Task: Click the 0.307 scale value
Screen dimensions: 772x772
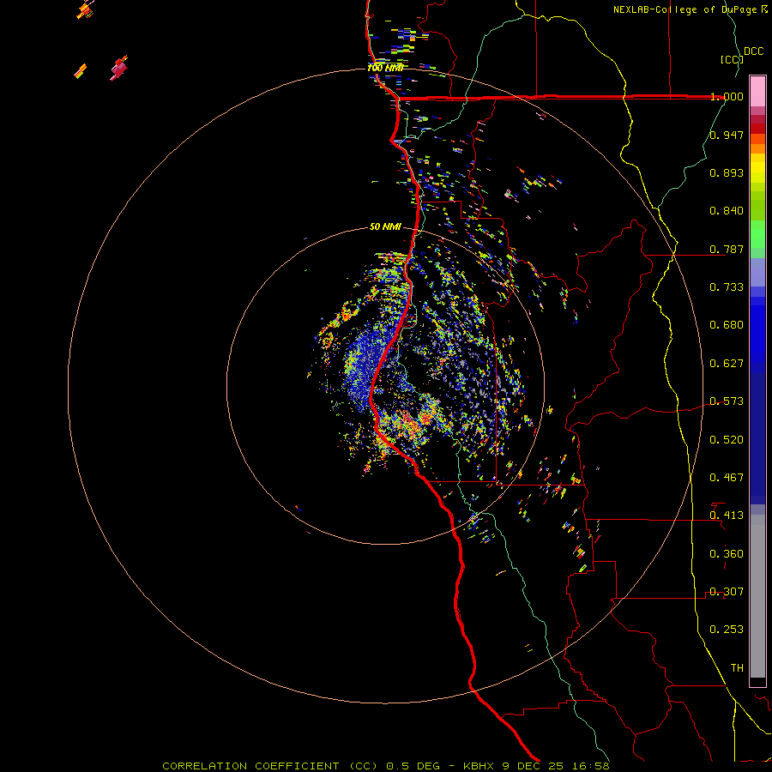Action: (727, 592)
